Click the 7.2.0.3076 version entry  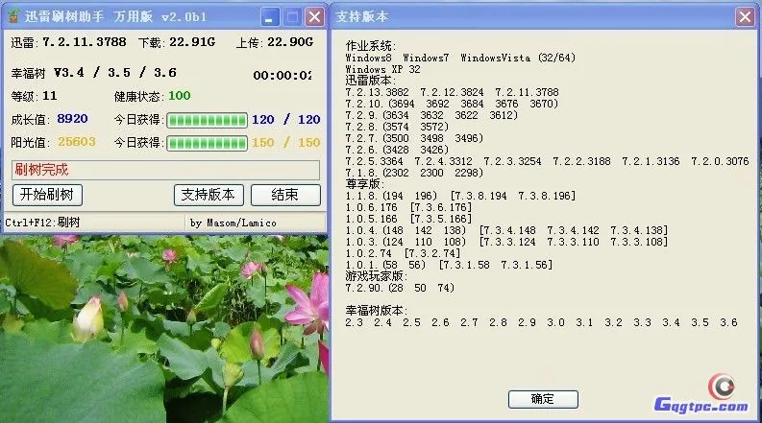coord(721,161)
